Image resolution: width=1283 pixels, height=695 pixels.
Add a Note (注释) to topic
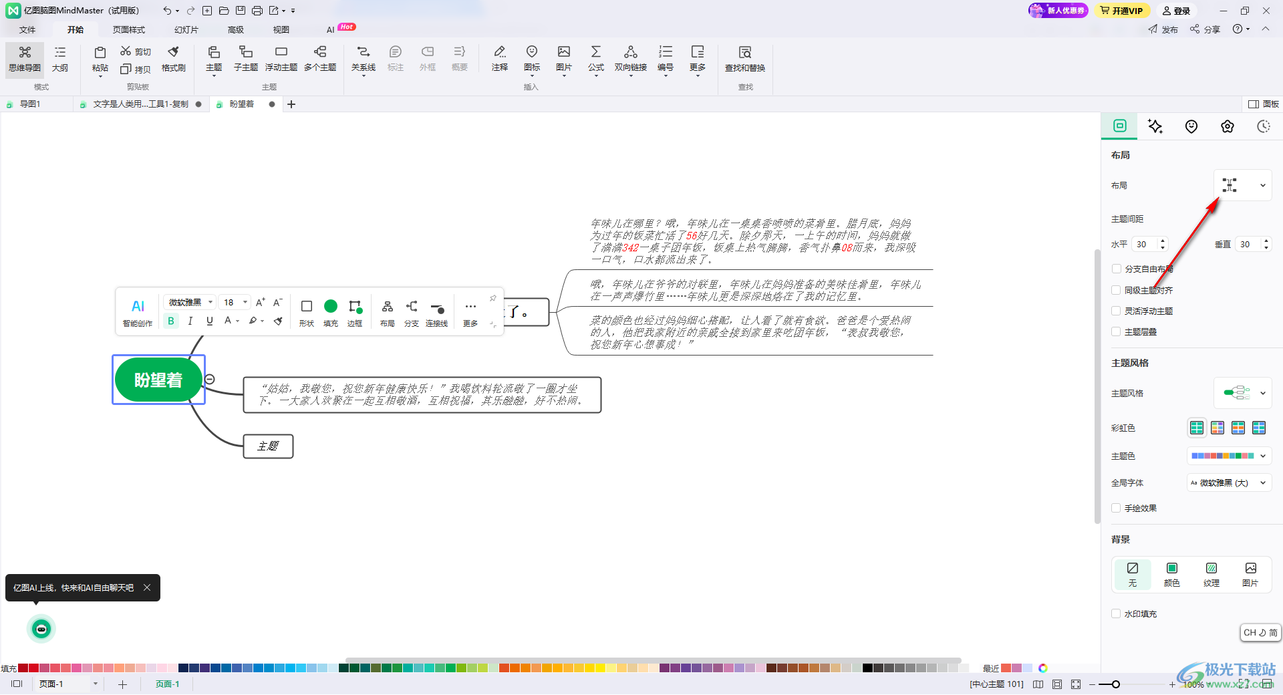500,59
